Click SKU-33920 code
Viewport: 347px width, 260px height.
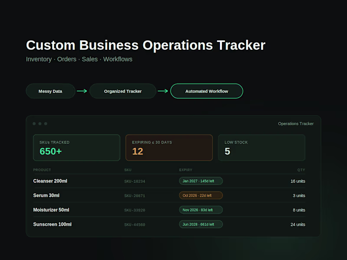[134, 210]
